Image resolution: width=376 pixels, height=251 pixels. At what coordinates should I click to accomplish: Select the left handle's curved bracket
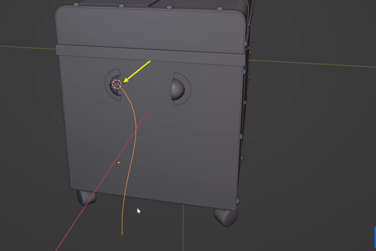(107, 84)
